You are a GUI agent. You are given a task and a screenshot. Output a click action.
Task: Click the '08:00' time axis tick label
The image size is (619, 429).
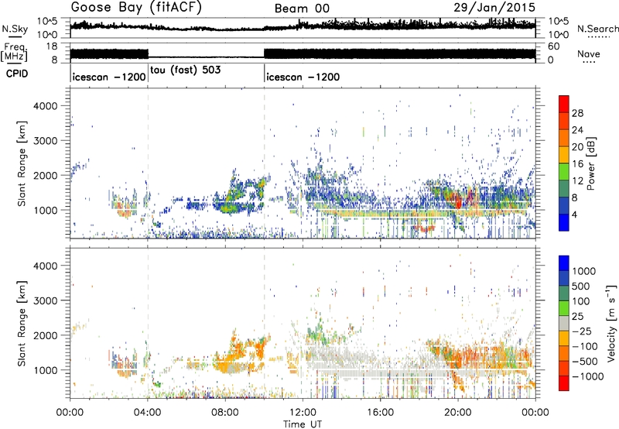tap(224, 413)
